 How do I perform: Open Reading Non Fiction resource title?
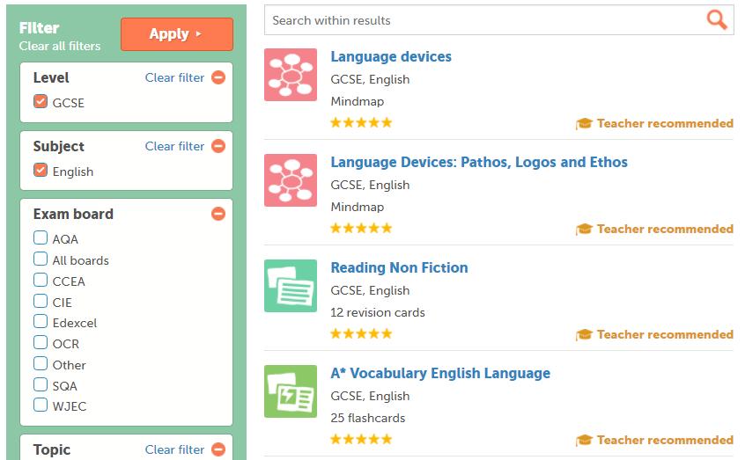pyautogui.click(x=399, y=267)
